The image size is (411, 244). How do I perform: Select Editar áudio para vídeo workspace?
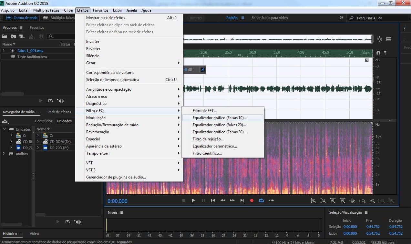[x=270, y=18]
